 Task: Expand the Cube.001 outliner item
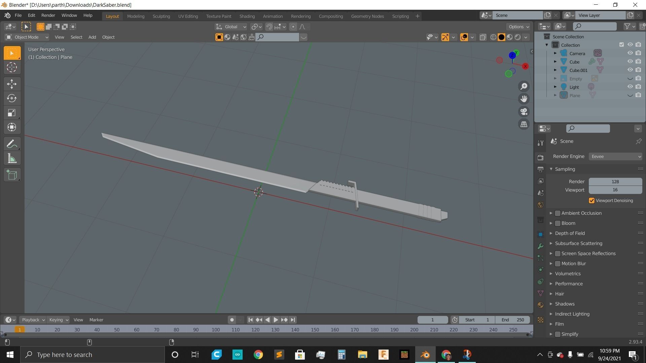tap(555, 70)
